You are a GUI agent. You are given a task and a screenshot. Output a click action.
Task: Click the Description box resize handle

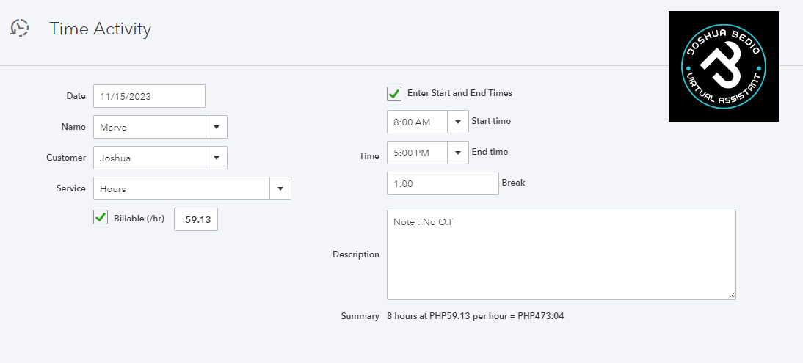tap(731, 295)
